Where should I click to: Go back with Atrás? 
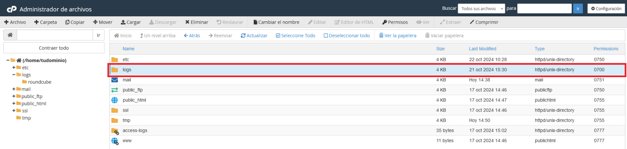tap(192, 36)
